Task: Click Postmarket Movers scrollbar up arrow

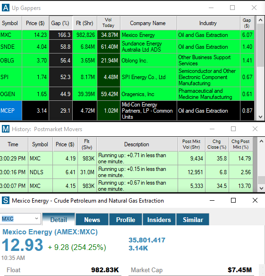Action: pos(261,141)
